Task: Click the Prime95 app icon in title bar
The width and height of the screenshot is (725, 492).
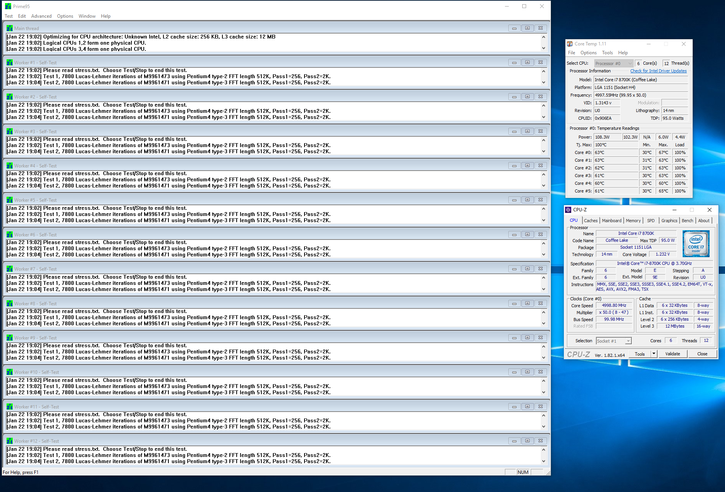Action: coord(8,6)
